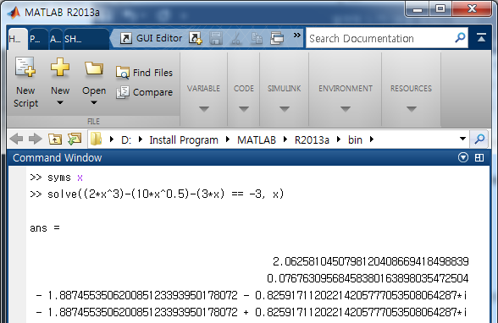
Task: Click the Open folder icon
Action: point(94,68)
